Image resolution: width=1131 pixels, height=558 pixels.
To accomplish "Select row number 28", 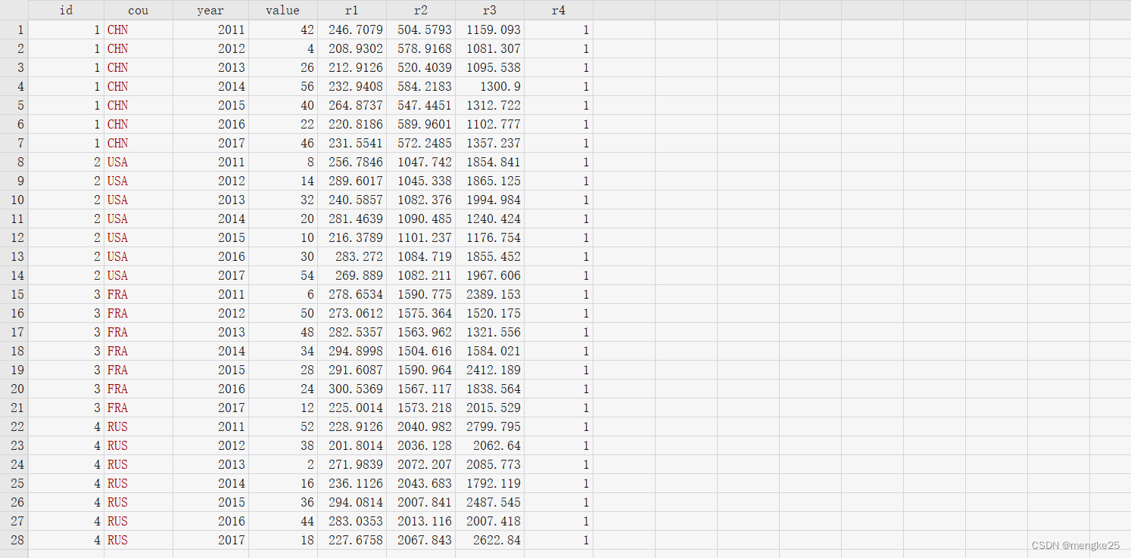I will coord(14,540).
